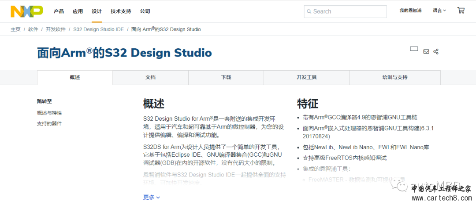Click the current breadcrumb 面向Arm的S32 Design Studio
The width and height of the screenshot is (476, 205).
(x=166, y=29)
